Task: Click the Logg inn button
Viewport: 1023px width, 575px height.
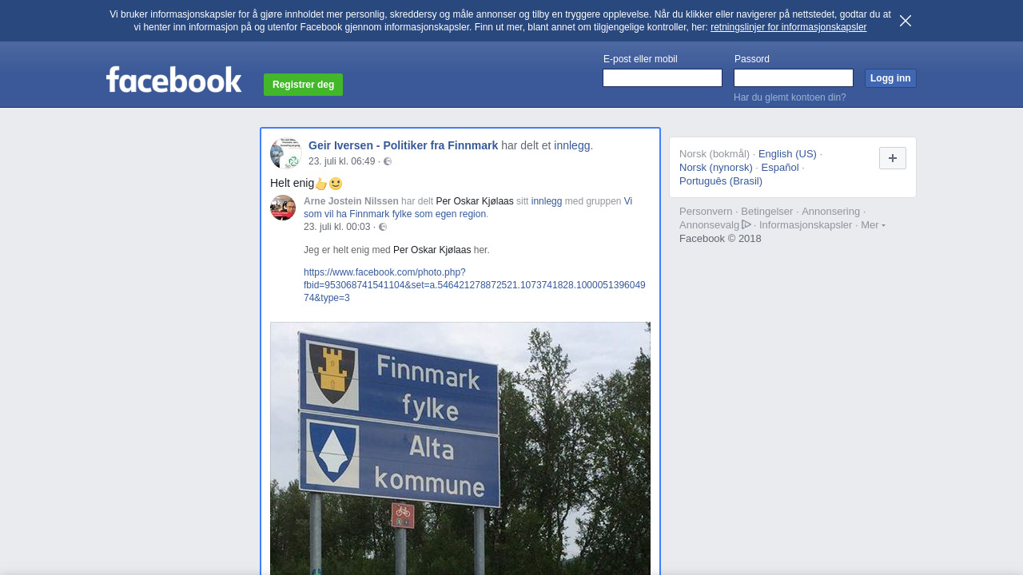Action: [x=890, y=78]
